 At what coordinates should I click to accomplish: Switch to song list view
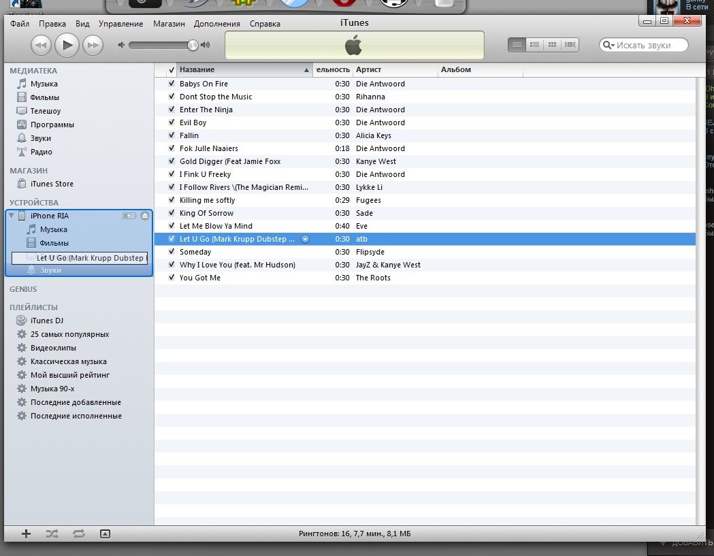click(x=517, y=45)
